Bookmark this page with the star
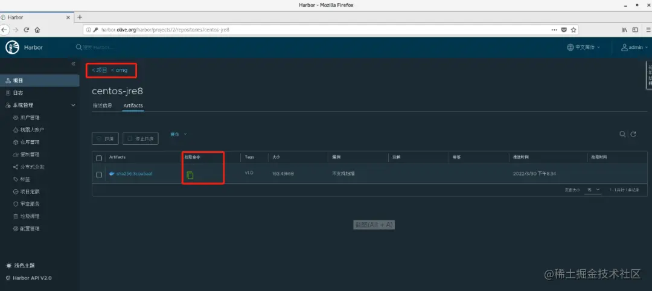The image size is (652, 291). click(574, 30)
